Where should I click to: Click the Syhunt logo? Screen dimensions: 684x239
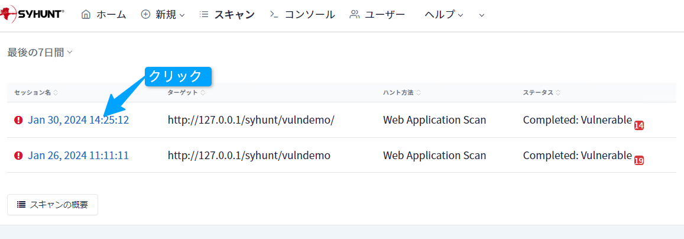tap(33, 14)
